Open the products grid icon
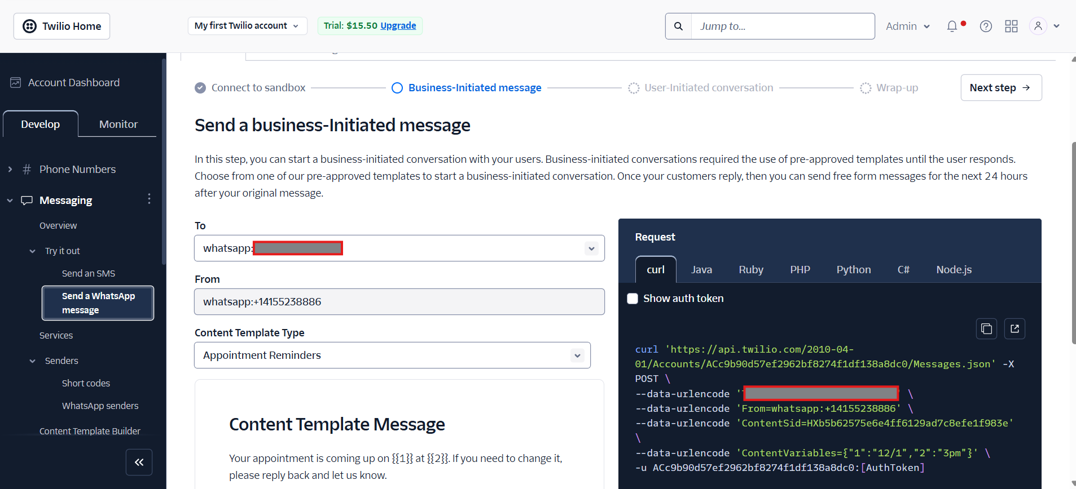1076x489 pixels. coord(1011,26)
